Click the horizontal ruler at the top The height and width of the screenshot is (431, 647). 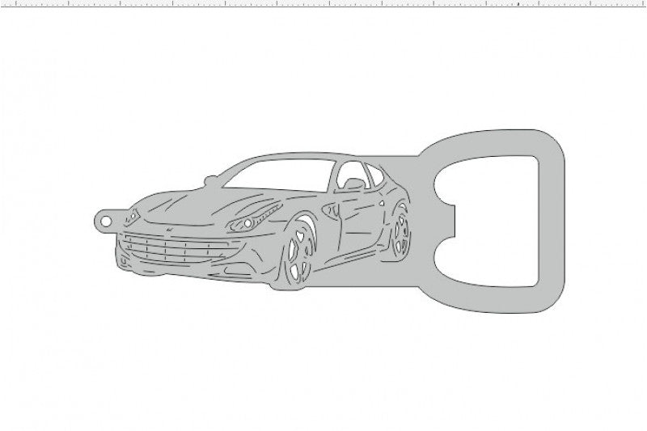point(323,5)
